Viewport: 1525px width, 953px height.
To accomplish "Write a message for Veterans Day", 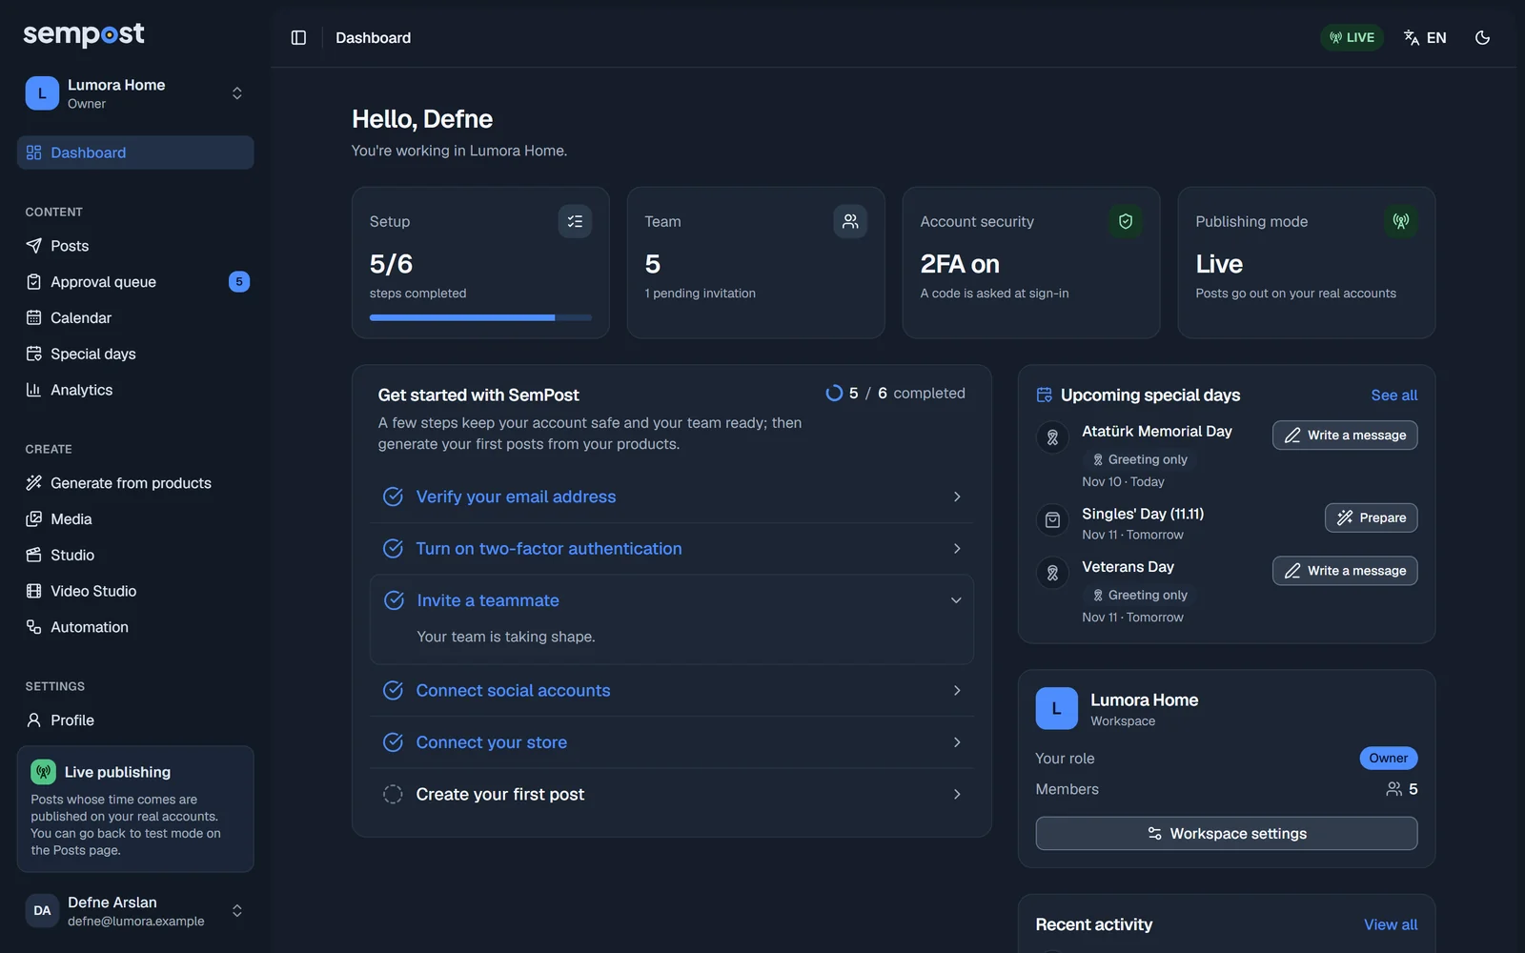I will (1345, 571).
